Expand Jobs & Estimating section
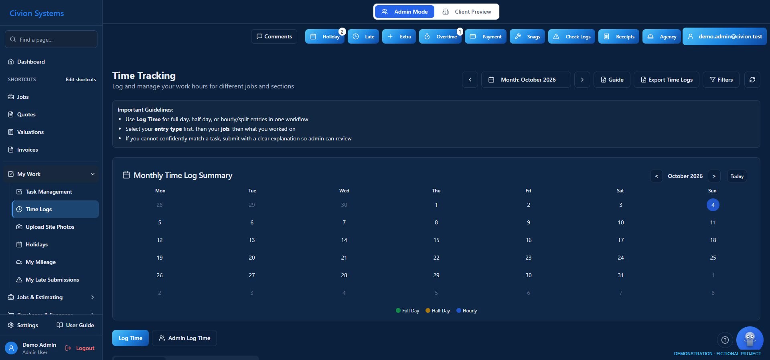770x360 pixels. (51, 297)
